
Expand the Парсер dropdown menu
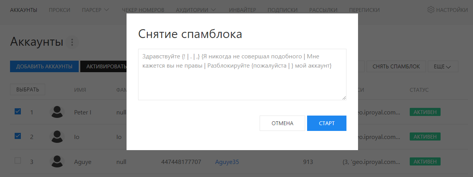[95, 10]
